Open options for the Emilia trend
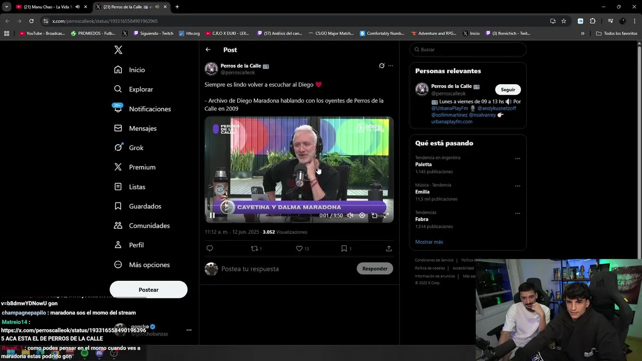 518,186
